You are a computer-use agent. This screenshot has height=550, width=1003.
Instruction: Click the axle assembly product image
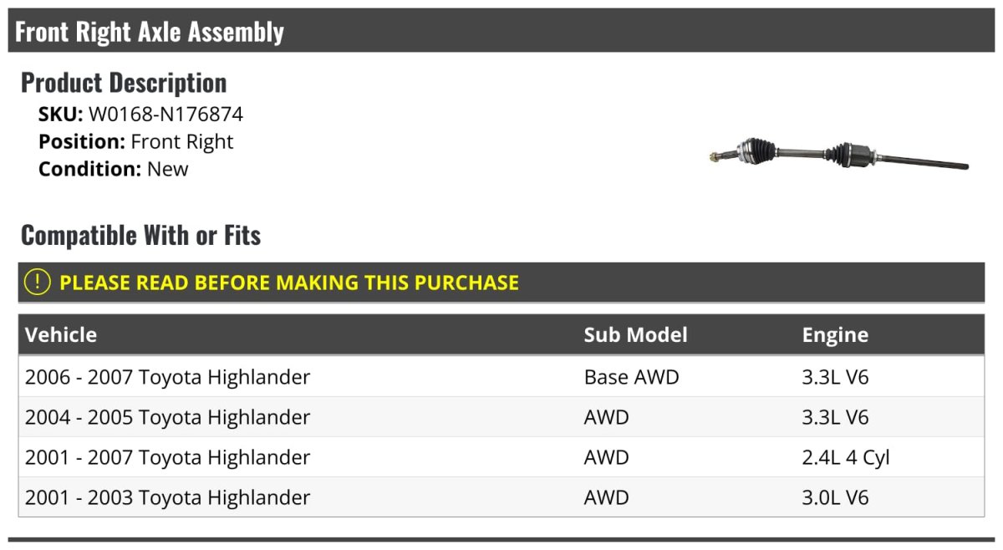coord(838,156)
